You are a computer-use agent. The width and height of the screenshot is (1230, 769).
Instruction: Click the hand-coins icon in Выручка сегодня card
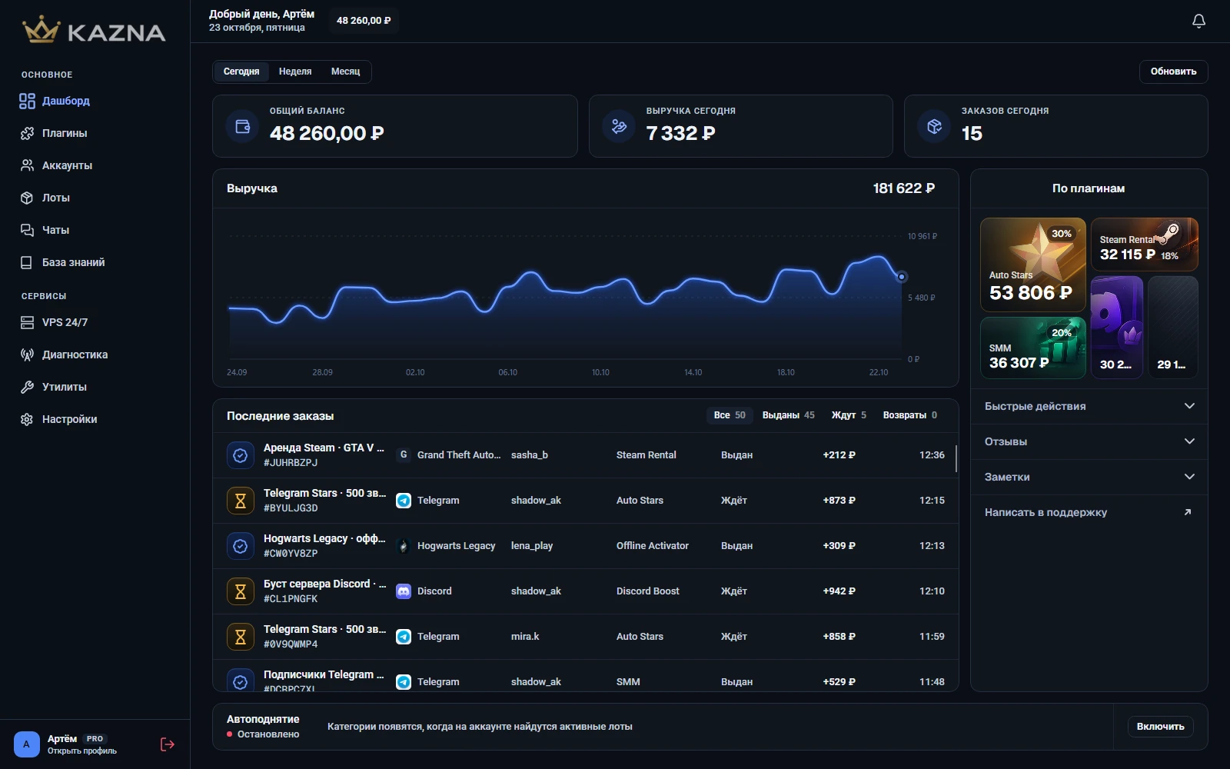coord(619,126)
